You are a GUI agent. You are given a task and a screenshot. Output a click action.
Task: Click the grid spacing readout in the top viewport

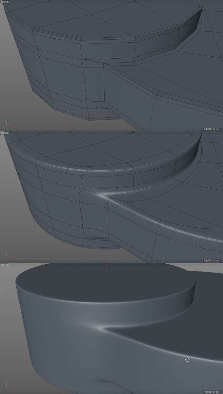(211, 129)
